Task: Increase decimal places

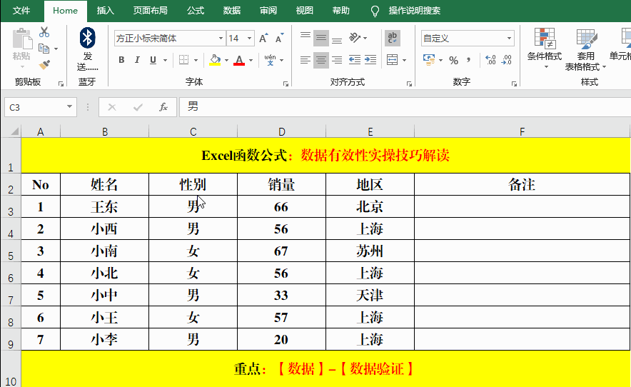Action: [x=490, y=60]
